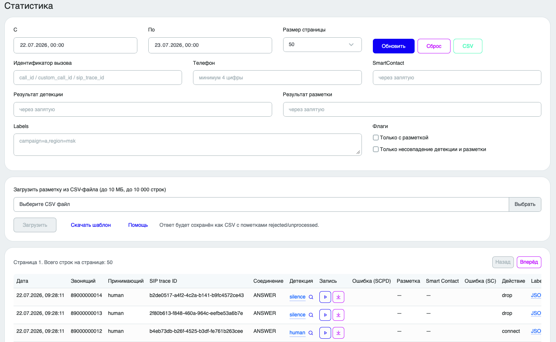Download recording for caller 89000000014

(x=338, y=297)
